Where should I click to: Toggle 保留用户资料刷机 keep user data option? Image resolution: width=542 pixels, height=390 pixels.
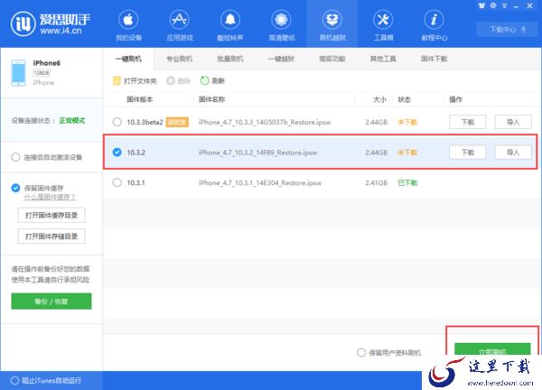tap(361, 352)
